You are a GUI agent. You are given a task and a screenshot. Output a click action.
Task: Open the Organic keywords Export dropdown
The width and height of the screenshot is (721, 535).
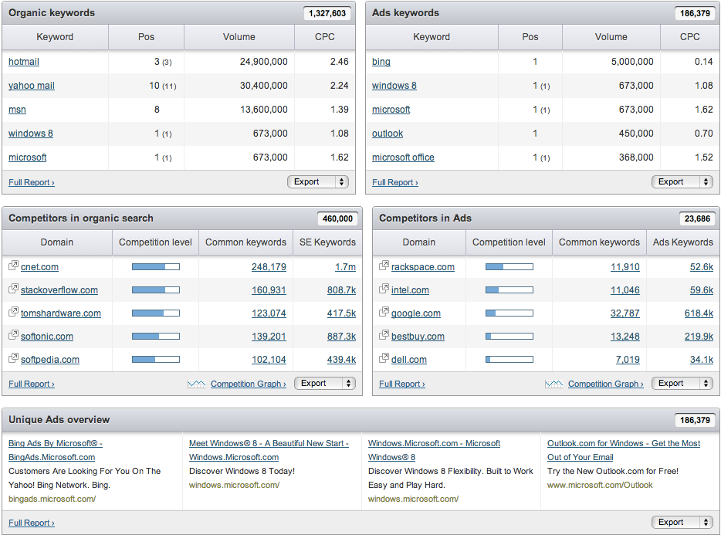click(318, 181)
